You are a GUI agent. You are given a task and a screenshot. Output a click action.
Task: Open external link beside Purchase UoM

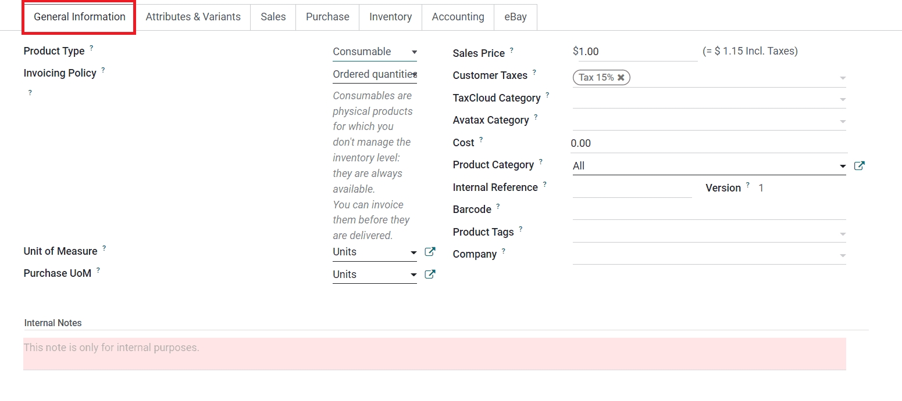click(430, 274)
